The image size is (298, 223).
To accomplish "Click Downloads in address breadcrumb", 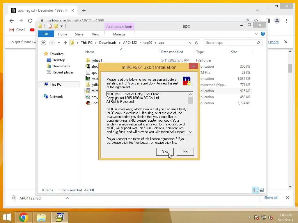I will click(108, 43).
